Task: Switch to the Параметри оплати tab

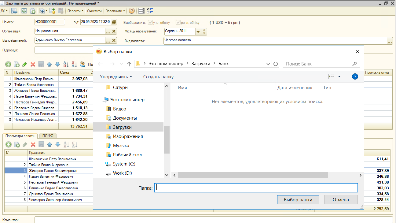Action: (x=20, y=136)
